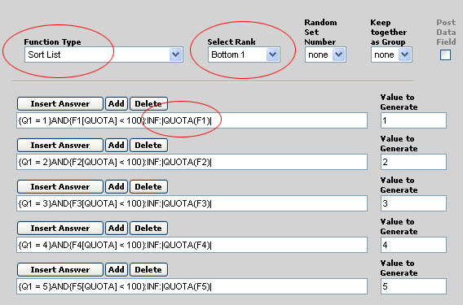Click Insert Answer above the Q1 = 5 row
Screen dimensions: 463x305
(x=60, y=270)
